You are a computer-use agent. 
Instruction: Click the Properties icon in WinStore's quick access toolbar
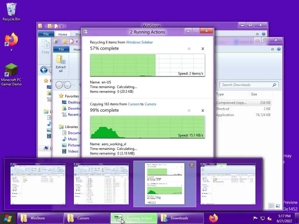(x=56, y=26)
